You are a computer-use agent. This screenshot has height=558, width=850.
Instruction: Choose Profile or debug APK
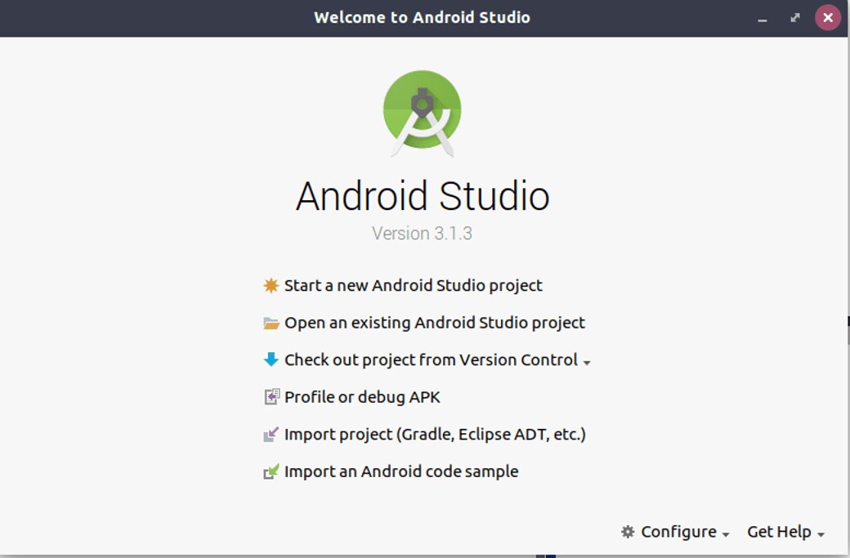click(362, 397)
